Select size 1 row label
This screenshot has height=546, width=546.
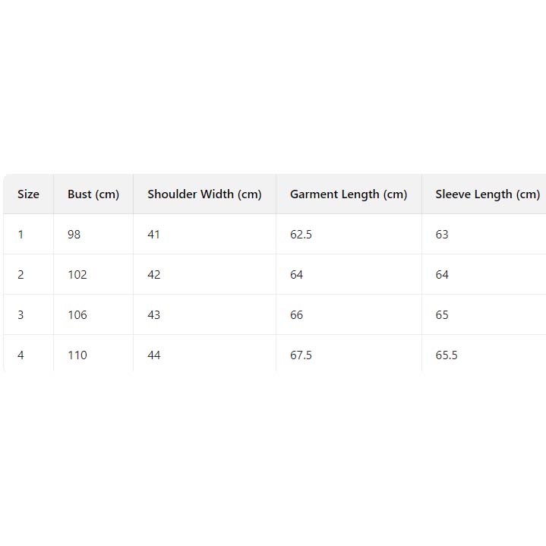[21, 235]
